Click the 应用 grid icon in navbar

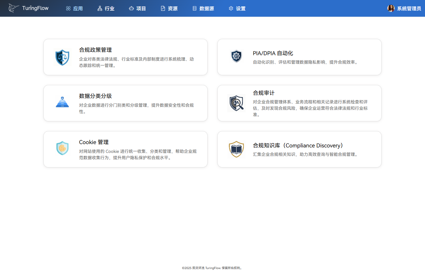(68, 8)
